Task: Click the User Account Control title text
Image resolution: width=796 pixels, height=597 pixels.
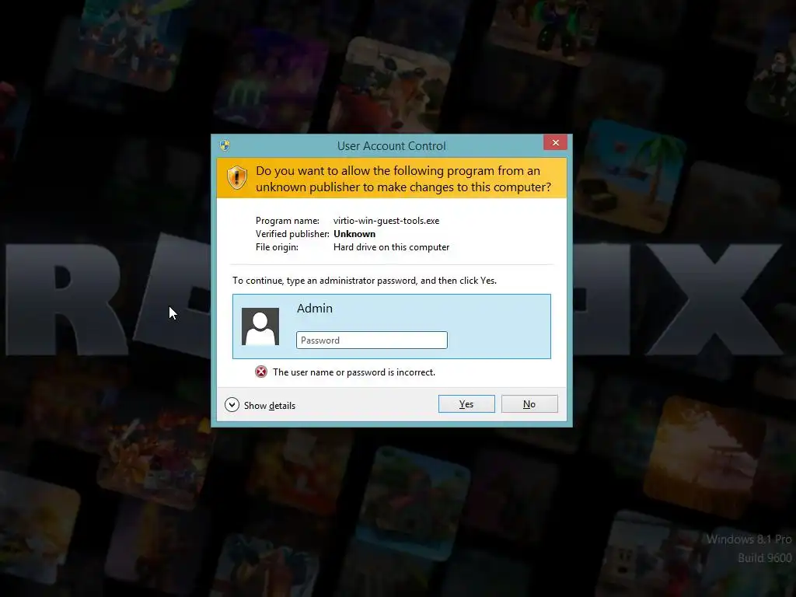Action: (392, 146)
